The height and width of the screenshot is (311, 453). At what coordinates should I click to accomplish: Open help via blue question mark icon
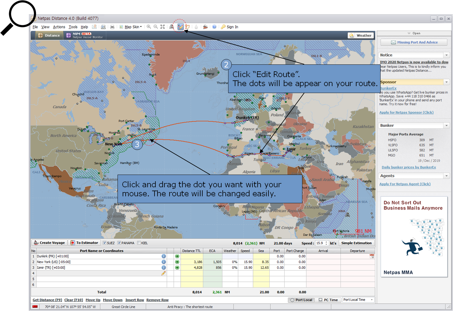point(214,27)
